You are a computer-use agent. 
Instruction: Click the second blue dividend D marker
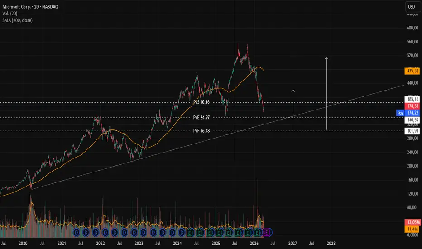click(86, 232)
